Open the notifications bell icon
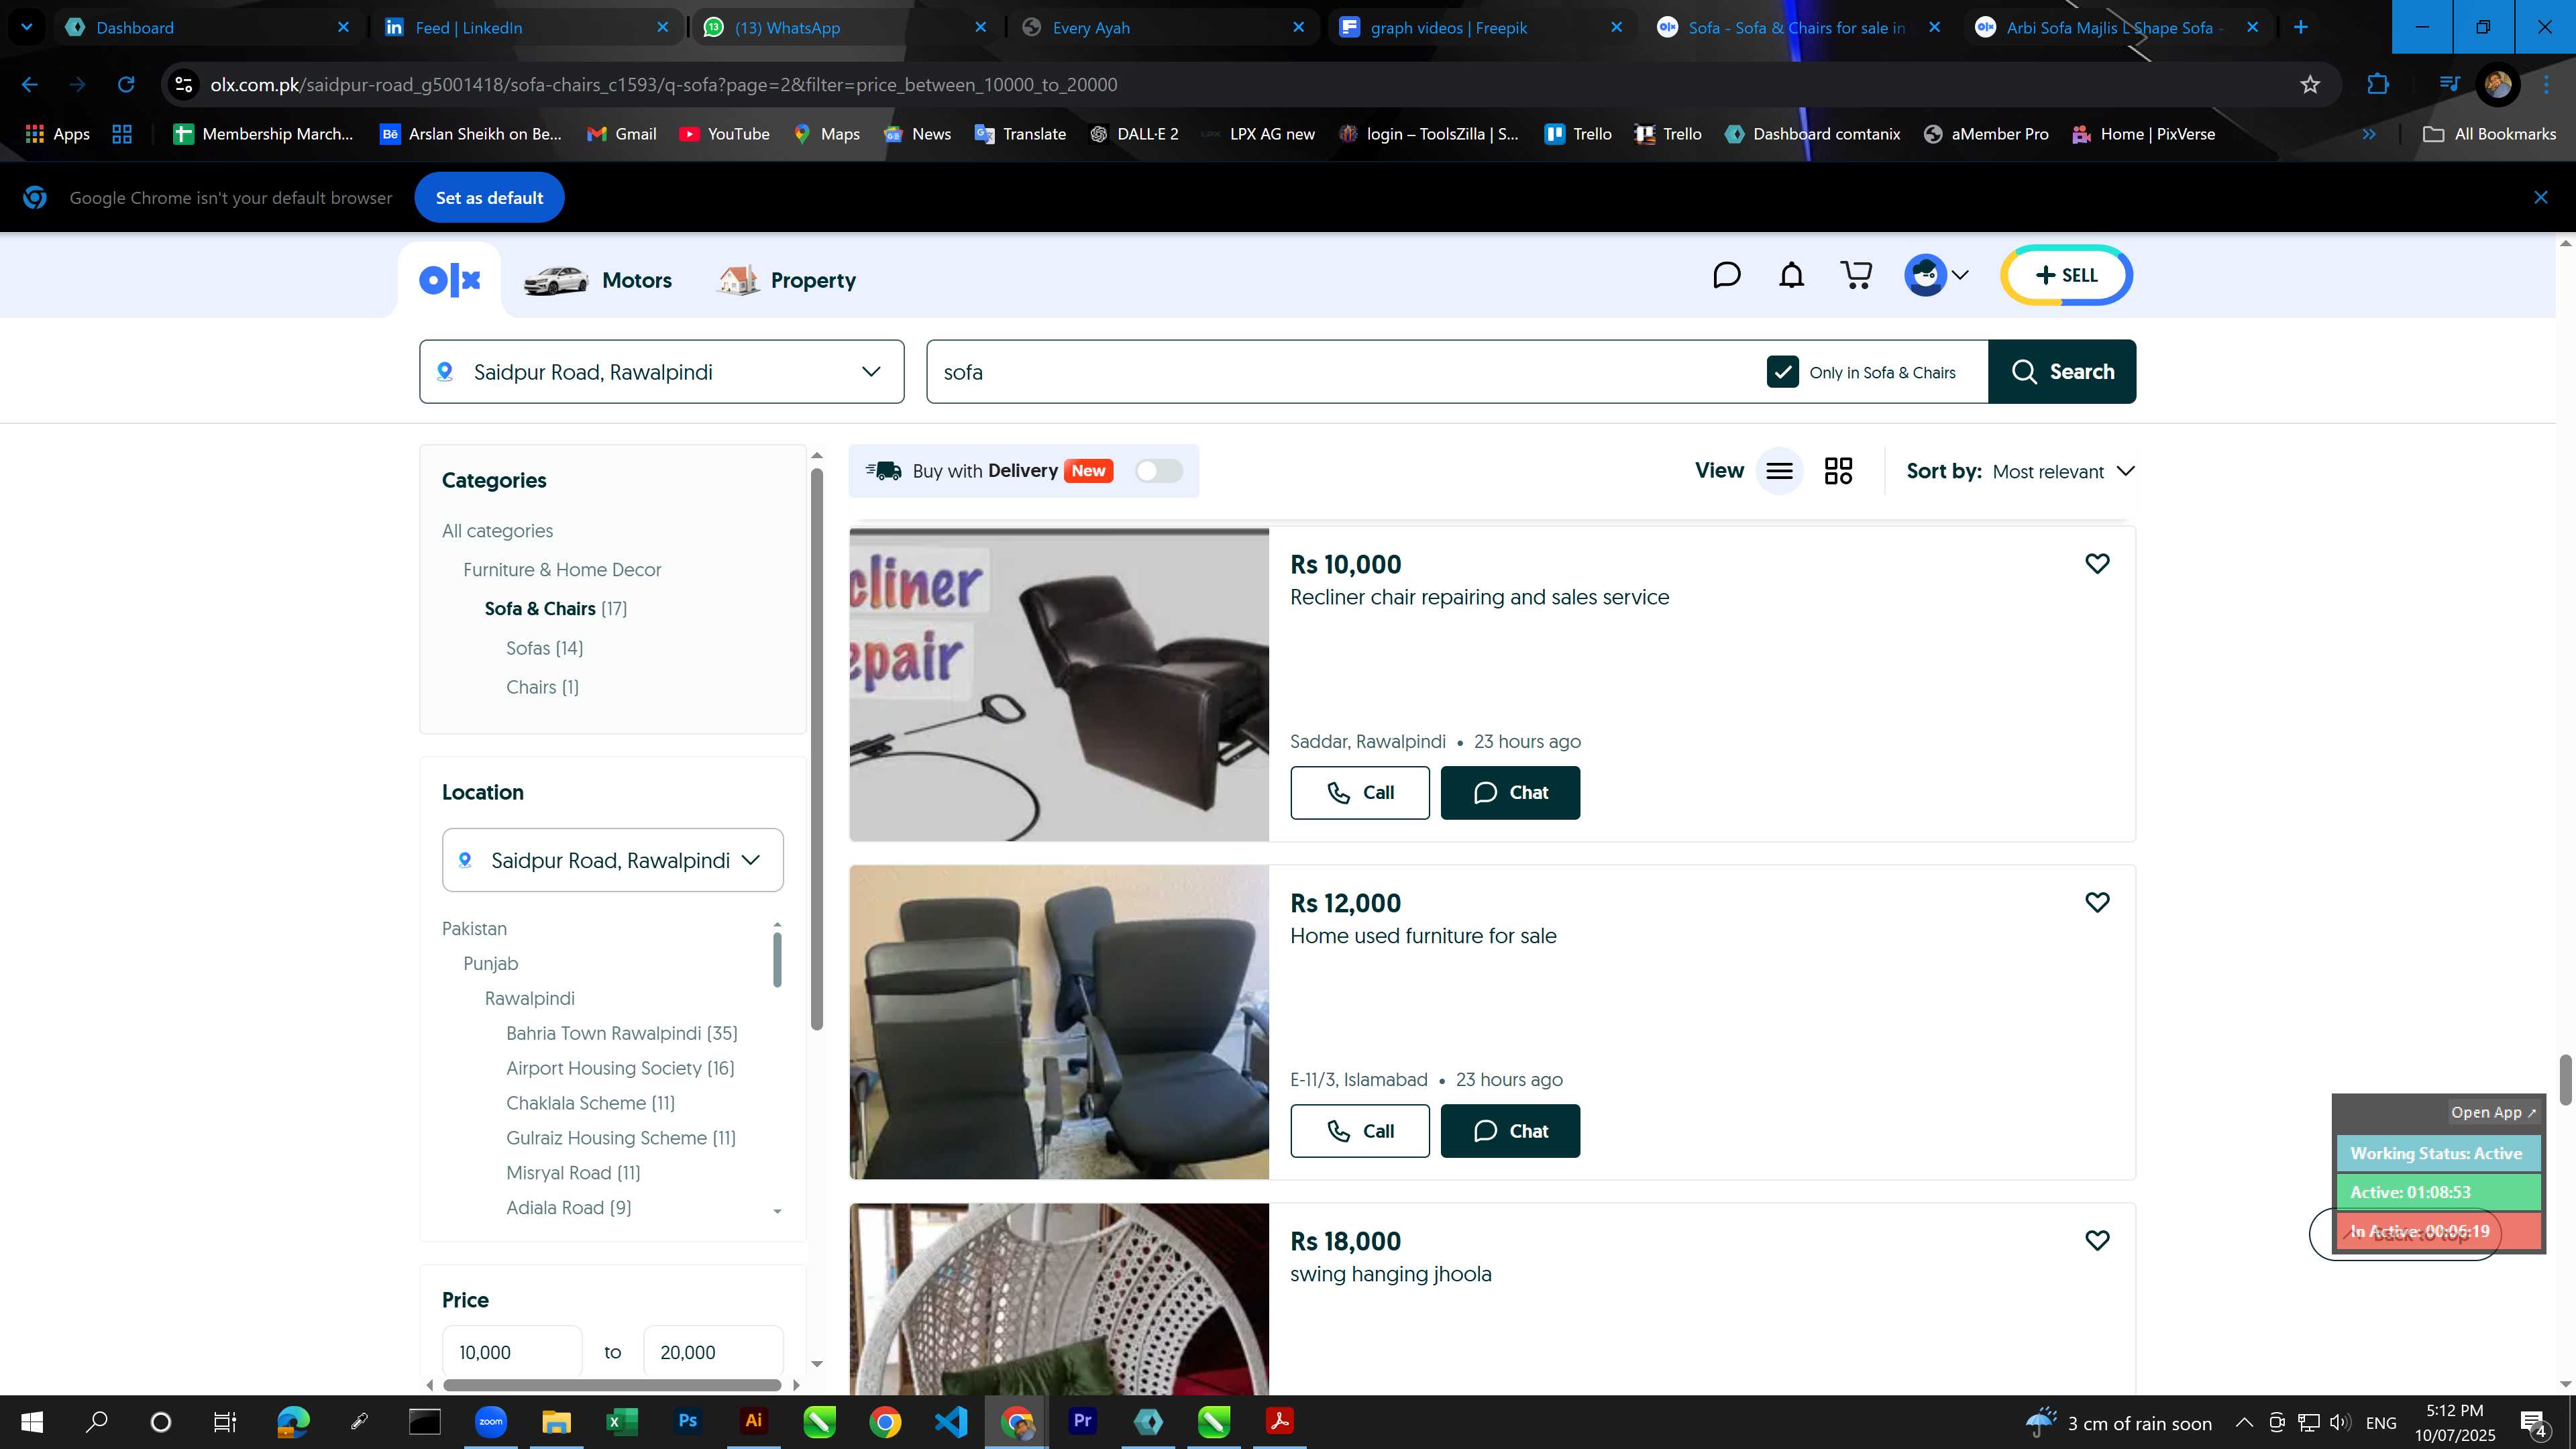 tap(1791, 275)
